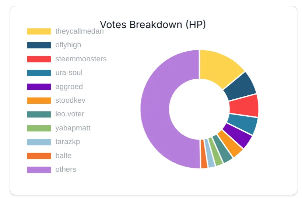Toggle ura-soul series via legend label
The height and width of the screenshot is (198, 302).
[x=69, y=73]
